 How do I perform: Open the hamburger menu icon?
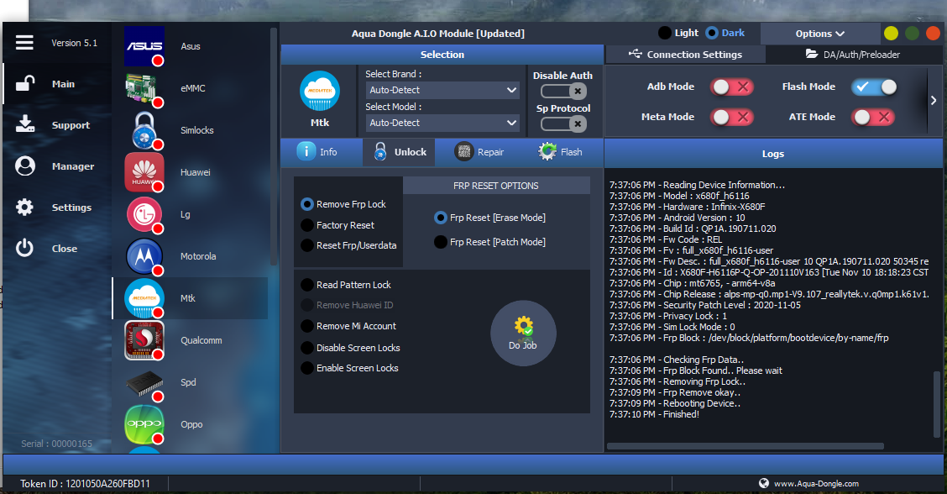[24, 42]
